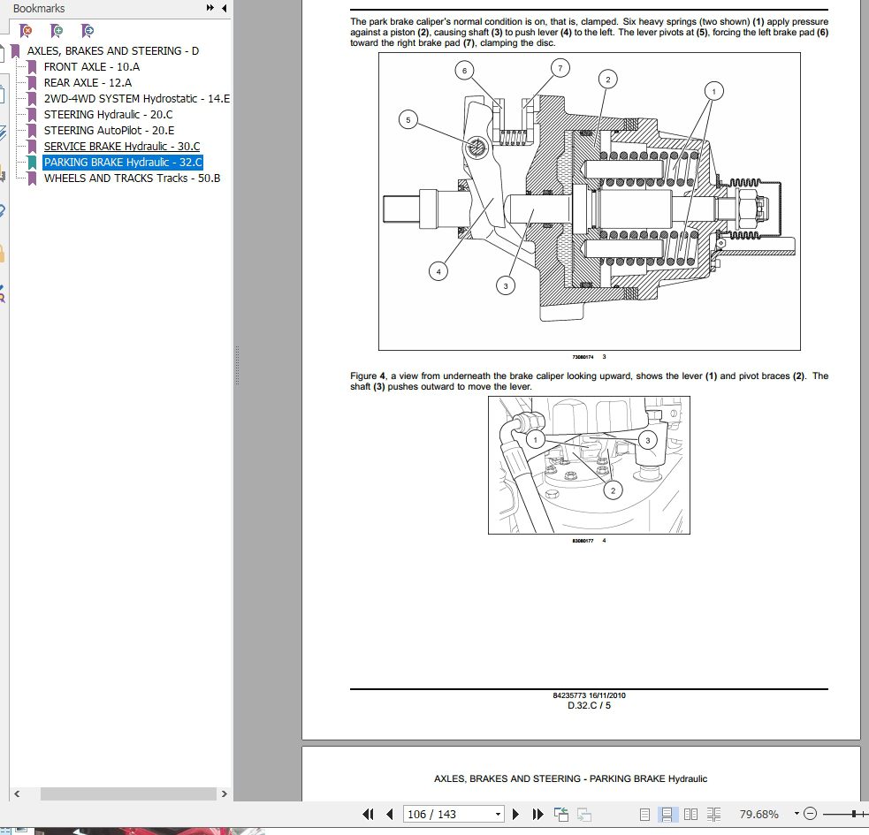
Task: Click the zoom slider handle
Action: [x=854, y=814]
